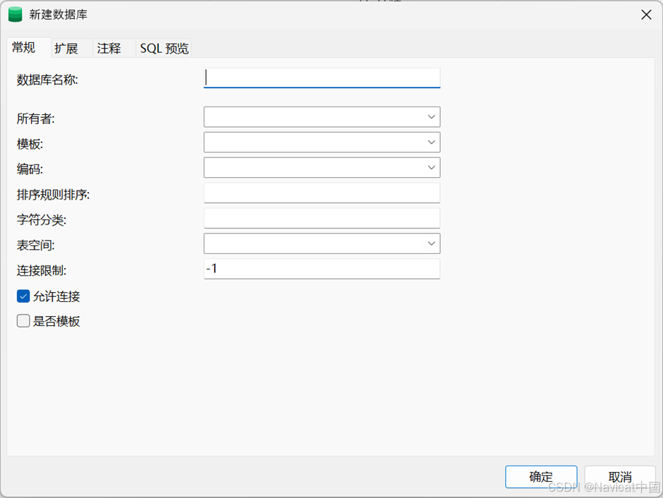Confirm with the 确定 button
This screenshot has height=498, width=663.
[x=541, y=477]
